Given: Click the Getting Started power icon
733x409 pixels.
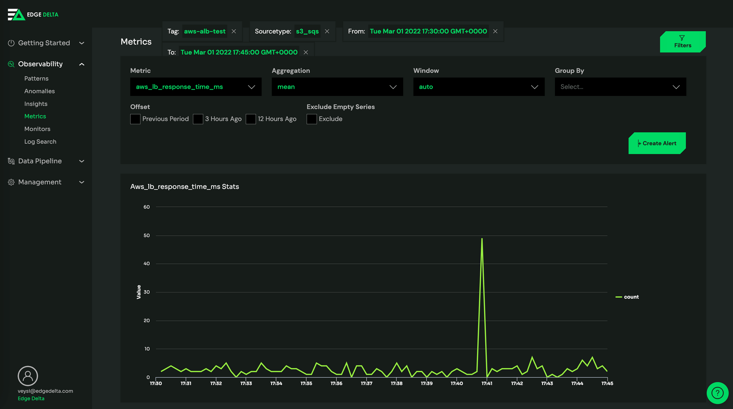Looking at the screenshot, I should point(10,43).
